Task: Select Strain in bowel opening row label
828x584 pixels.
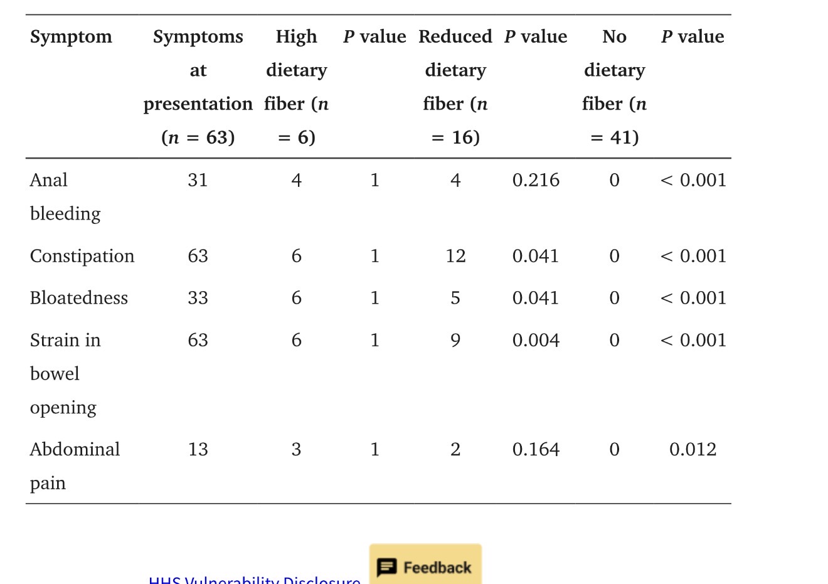Action: [65, 374]
